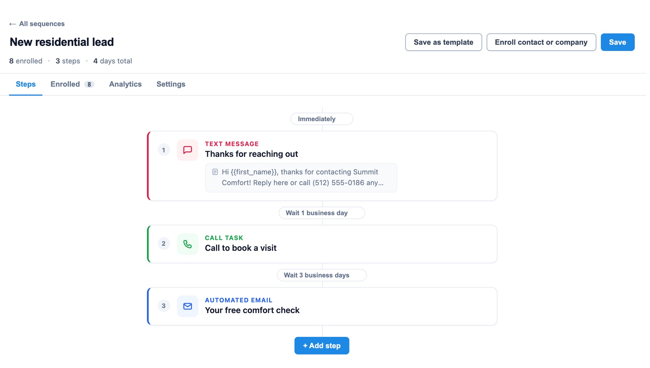Click the New residential lead title
This screenshot has width=650, height=368.
(x=62, y=42)
